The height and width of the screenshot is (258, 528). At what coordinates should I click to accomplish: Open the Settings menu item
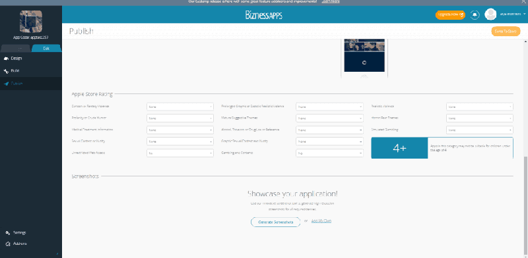point(20,233)
